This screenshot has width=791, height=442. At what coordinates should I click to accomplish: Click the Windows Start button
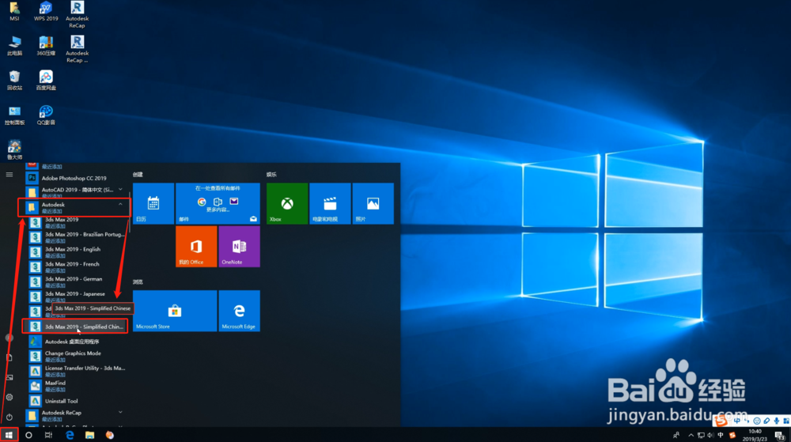point(9,435)
